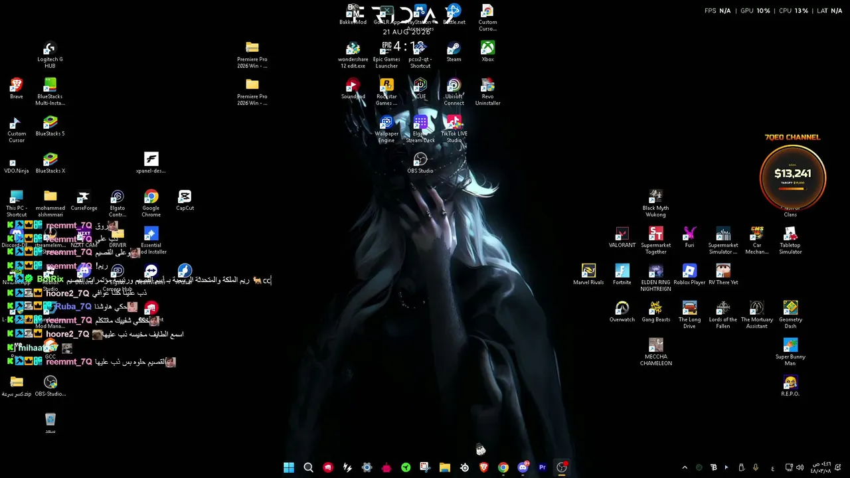Select the Steam desktop shortcut
This screenshot has width=850, height=478.
coord(454,52)
